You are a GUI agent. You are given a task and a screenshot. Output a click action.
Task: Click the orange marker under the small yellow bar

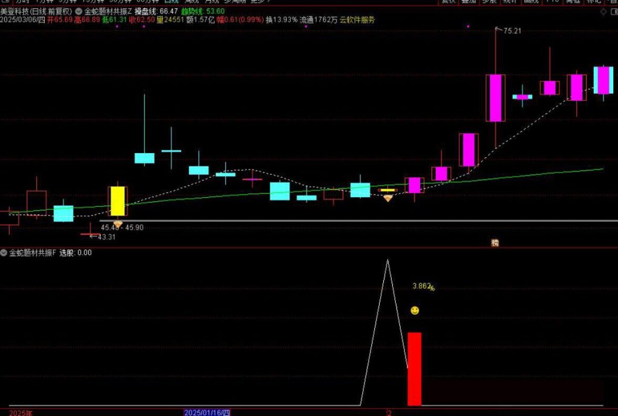tap(387, 198)
